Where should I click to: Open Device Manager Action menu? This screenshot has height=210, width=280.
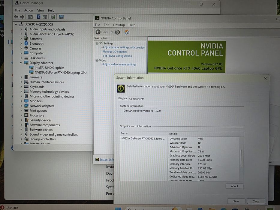tap(29, 10)
